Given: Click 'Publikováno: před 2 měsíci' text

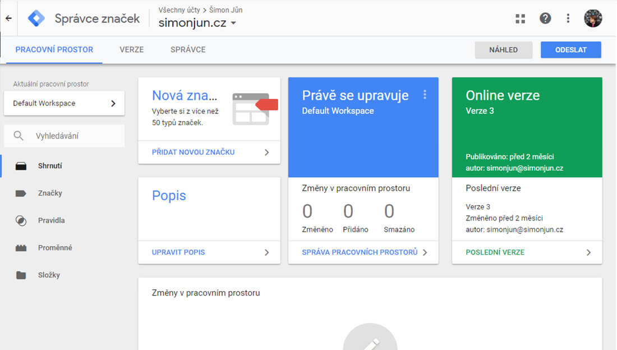Looking at the screenshot, I should point(509,156).
